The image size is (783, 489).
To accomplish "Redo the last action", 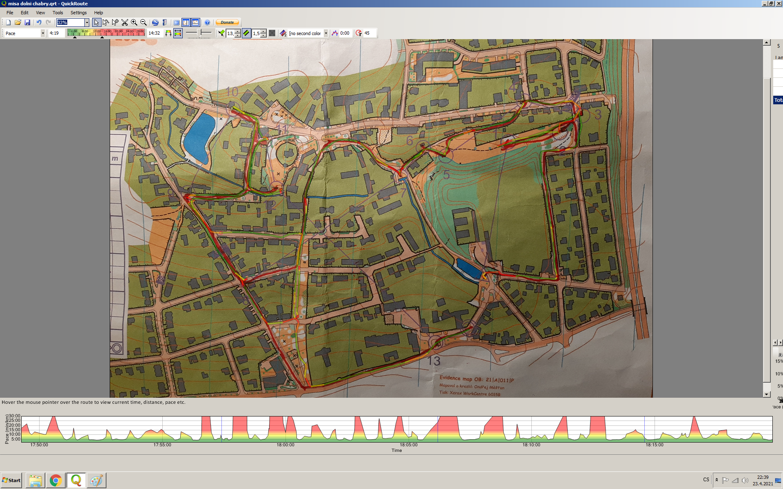I will click(x=49, y=22).
